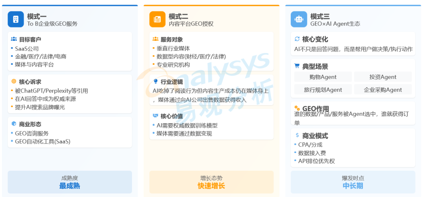Click the GEO咨询服务 bullet

pos(32,133)
